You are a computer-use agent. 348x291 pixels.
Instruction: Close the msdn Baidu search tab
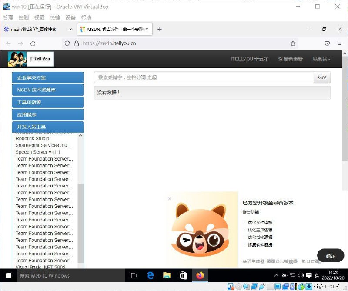click(70, 29)
